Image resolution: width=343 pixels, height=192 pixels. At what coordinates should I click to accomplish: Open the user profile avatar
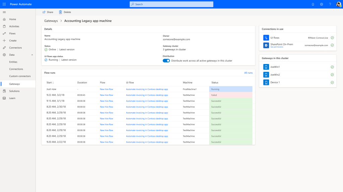pos(338,4)
